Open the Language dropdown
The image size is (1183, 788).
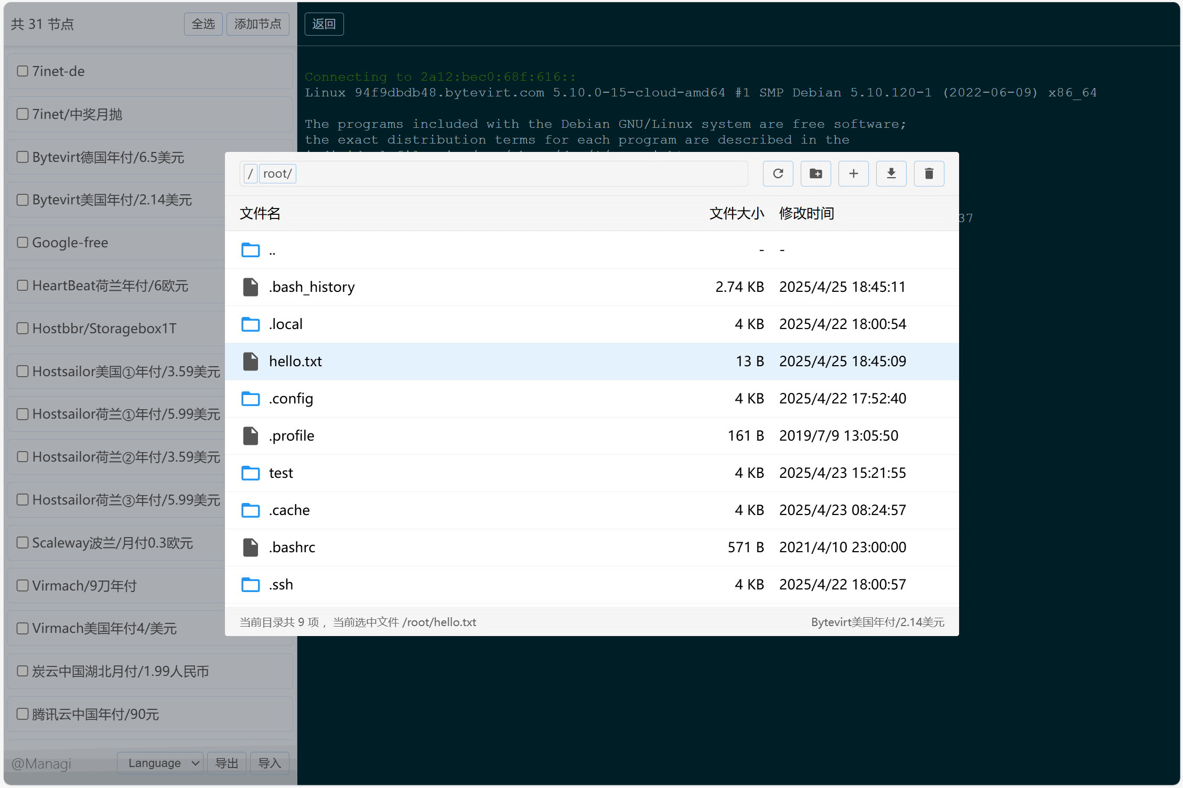coord(160,763)
